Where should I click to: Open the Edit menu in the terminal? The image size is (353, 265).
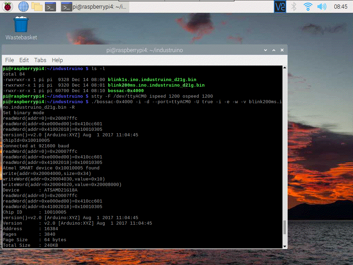(24, 60)
